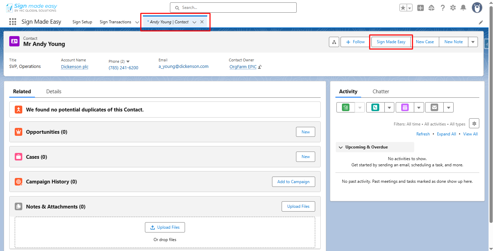Click the New Task icon in Activity

point(346,107)
